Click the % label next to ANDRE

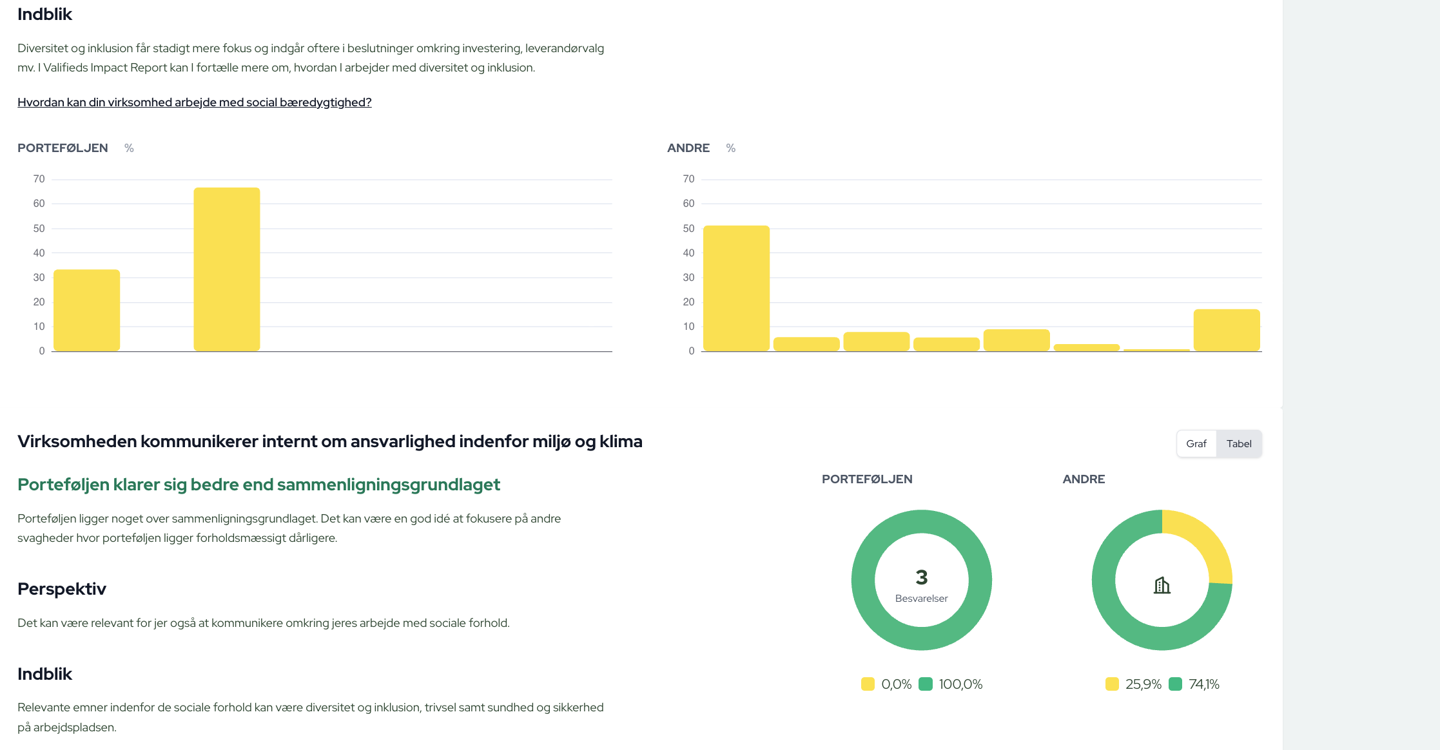(730, 148)
